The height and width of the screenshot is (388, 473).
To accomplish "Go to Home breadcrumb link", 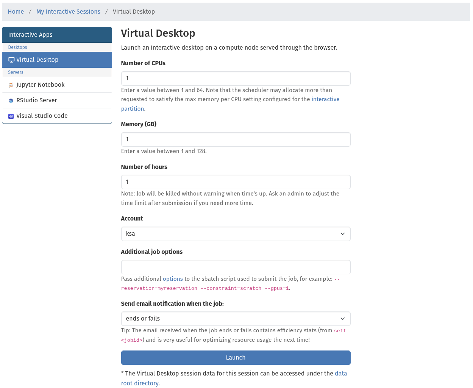I will click(x=16, y=12).
